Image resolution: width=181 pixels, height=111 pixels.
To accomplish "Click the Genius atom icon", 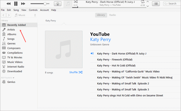I will pos(4,82).
